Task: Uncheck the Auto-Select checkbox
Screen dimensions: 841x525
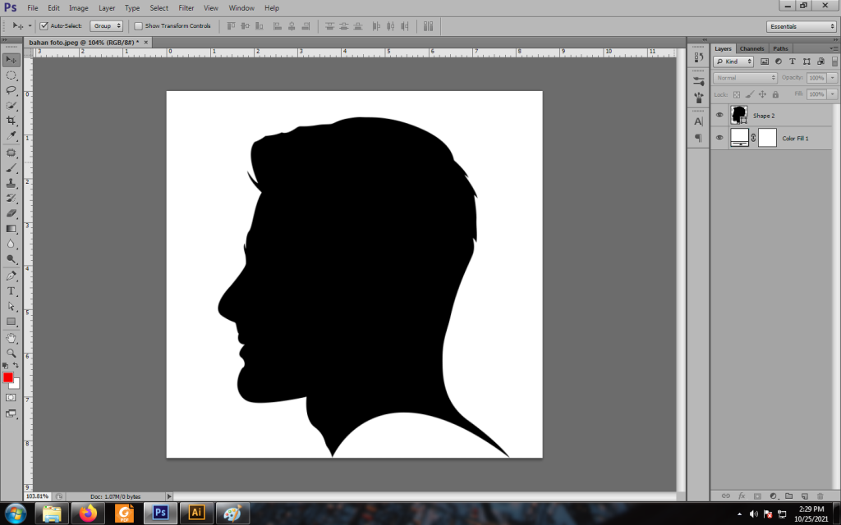Action: point(44,26)
